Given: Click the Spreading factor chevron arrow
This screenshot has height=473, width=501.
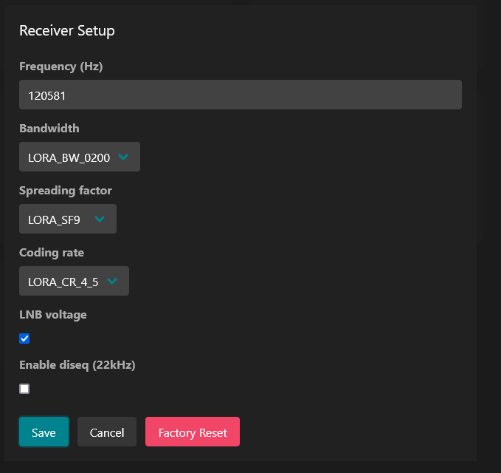Looking at the screenshot, I should pos(100,219).
